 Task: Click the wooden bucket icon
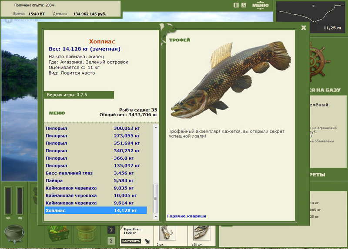[x=86, y=233]
